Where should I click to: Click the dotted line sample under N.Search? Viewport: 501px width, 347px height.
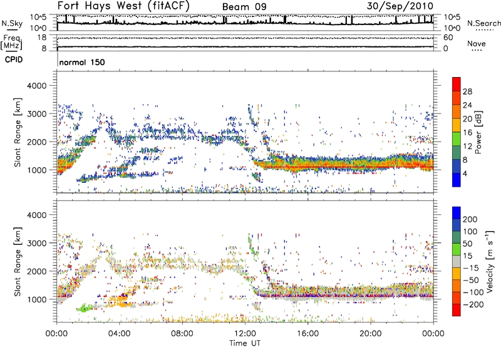484,29
